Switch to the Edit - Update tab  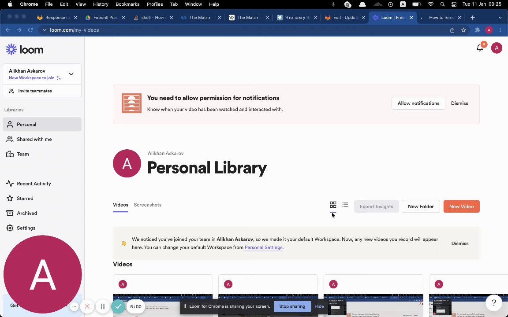pyautogui.click(x=344, y=18)
